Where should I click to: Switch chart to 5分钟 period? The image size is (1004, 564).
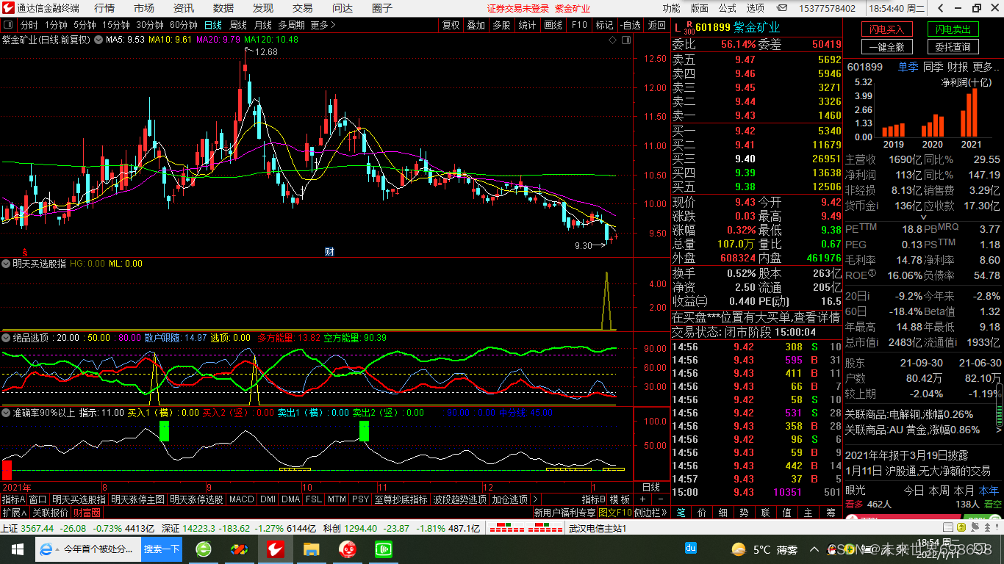[x=85, y=25]
